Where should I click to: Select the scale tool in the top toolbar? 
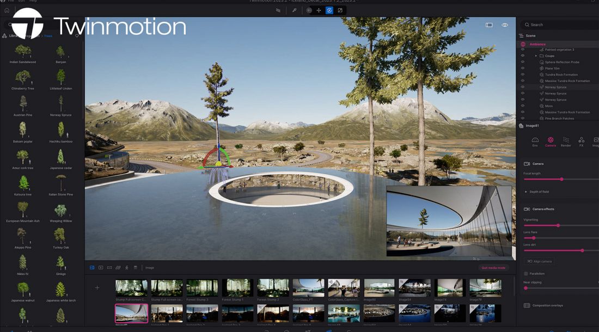(340, 10)
